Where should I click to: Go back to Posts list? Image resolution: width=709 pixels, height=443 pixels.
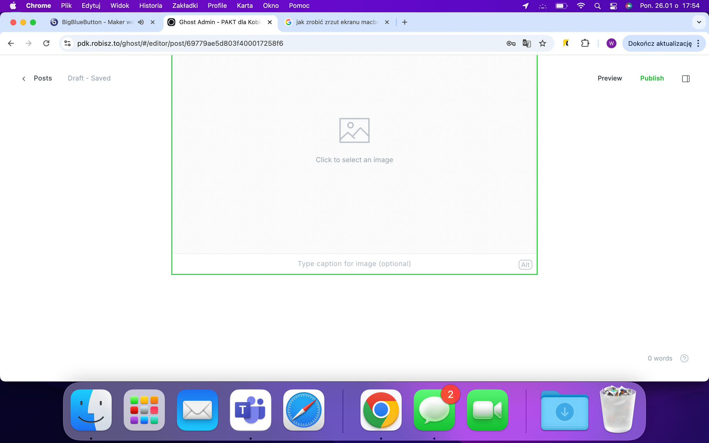pos(37,78)
